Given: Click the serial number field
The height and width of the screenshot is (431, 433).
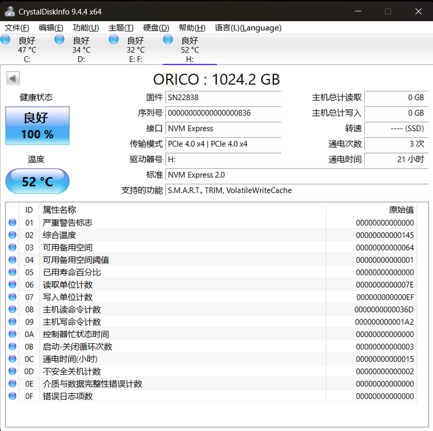Looking at the screenshot, I should click(223, 113).
